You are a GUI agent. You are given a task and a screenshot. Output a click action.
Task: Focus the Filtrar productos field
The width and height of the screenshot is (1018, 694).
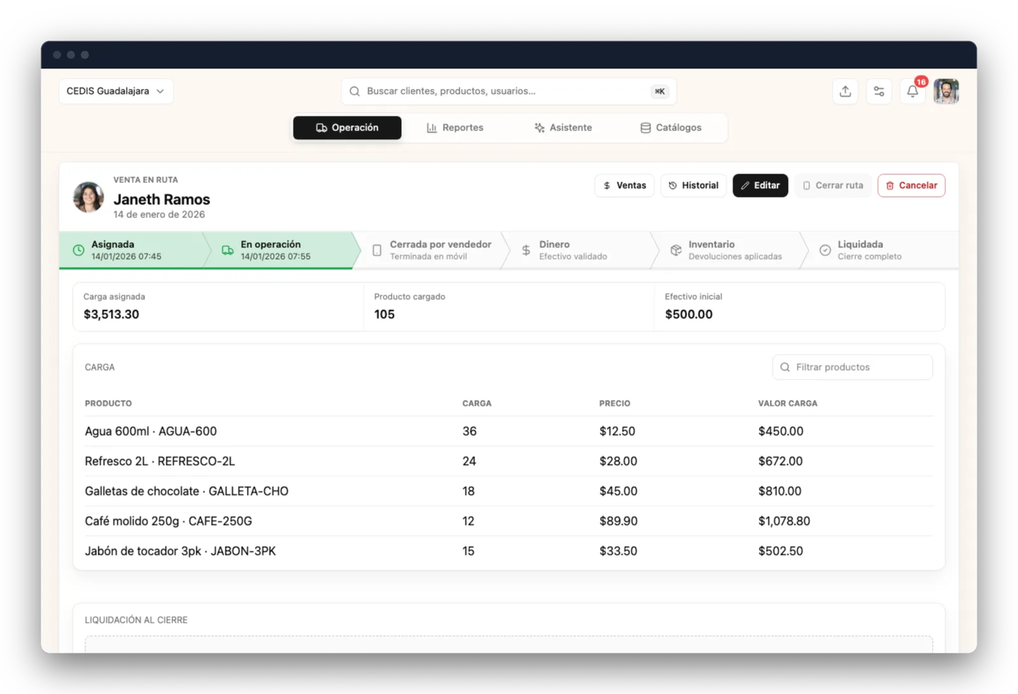[x=853, y=367]
